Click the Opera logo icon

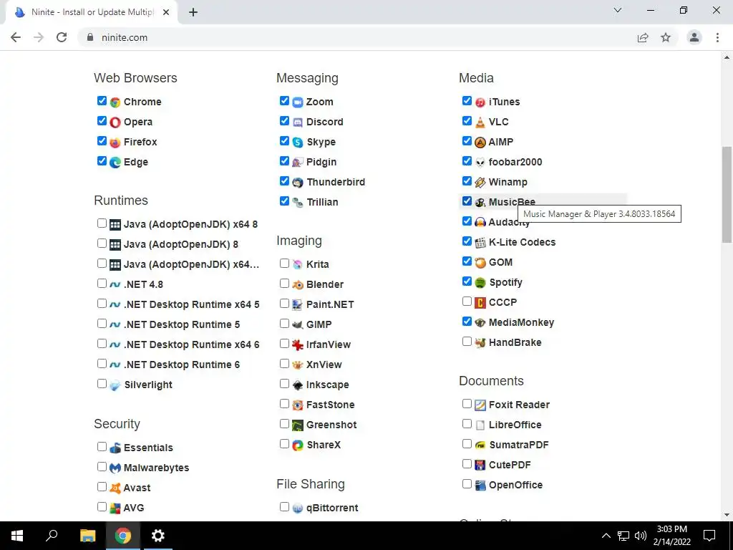pos(115,122)
